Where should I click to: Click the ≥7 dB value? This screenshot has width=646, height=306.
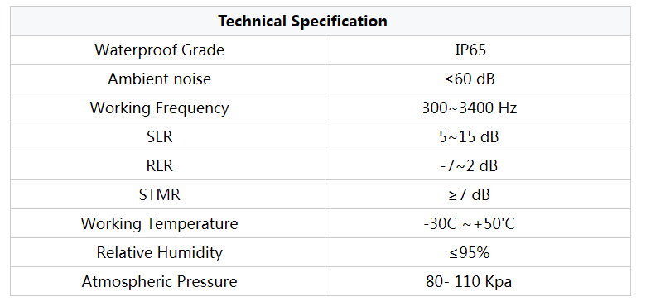click(x=470, y=194)
